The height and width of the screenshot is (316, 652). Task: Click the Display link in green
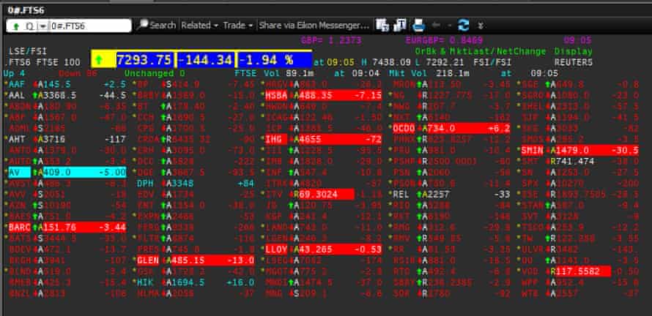(x=573, y=51)
